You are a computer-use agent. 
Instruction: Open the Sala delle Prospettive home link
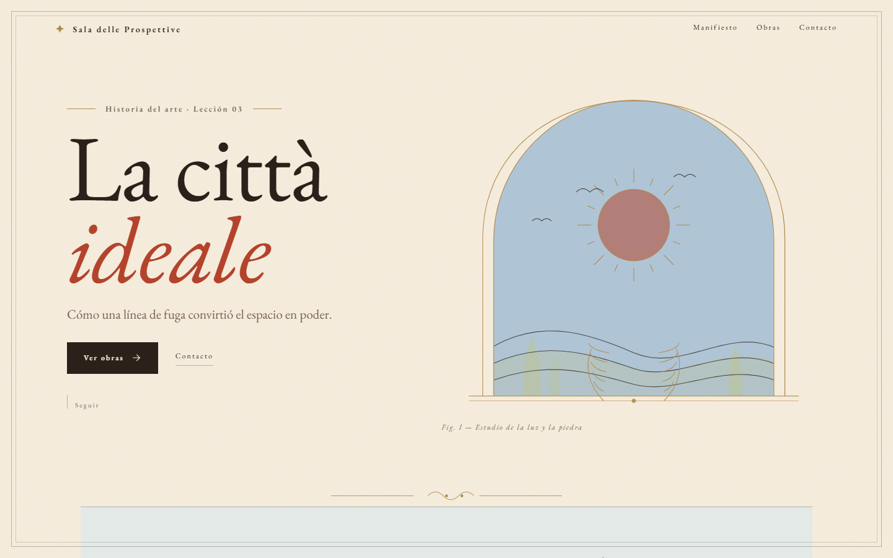(x=118, y=29)
